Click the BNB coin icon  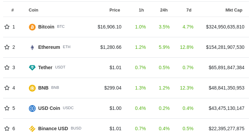click(x=32, y=88)
